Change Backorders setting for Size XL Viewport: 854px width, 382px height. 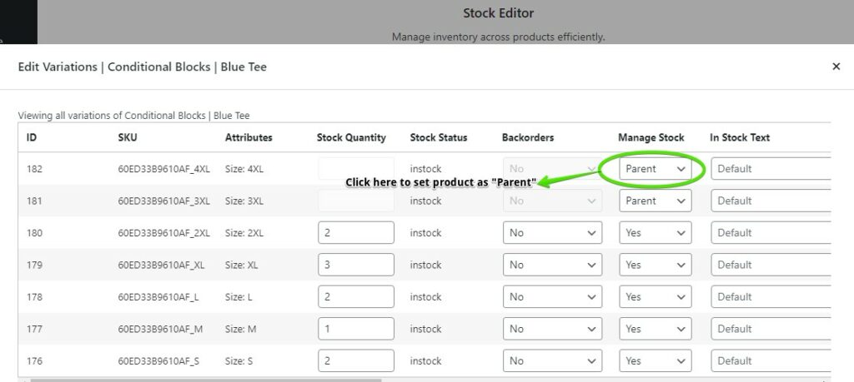pos(552,265)
